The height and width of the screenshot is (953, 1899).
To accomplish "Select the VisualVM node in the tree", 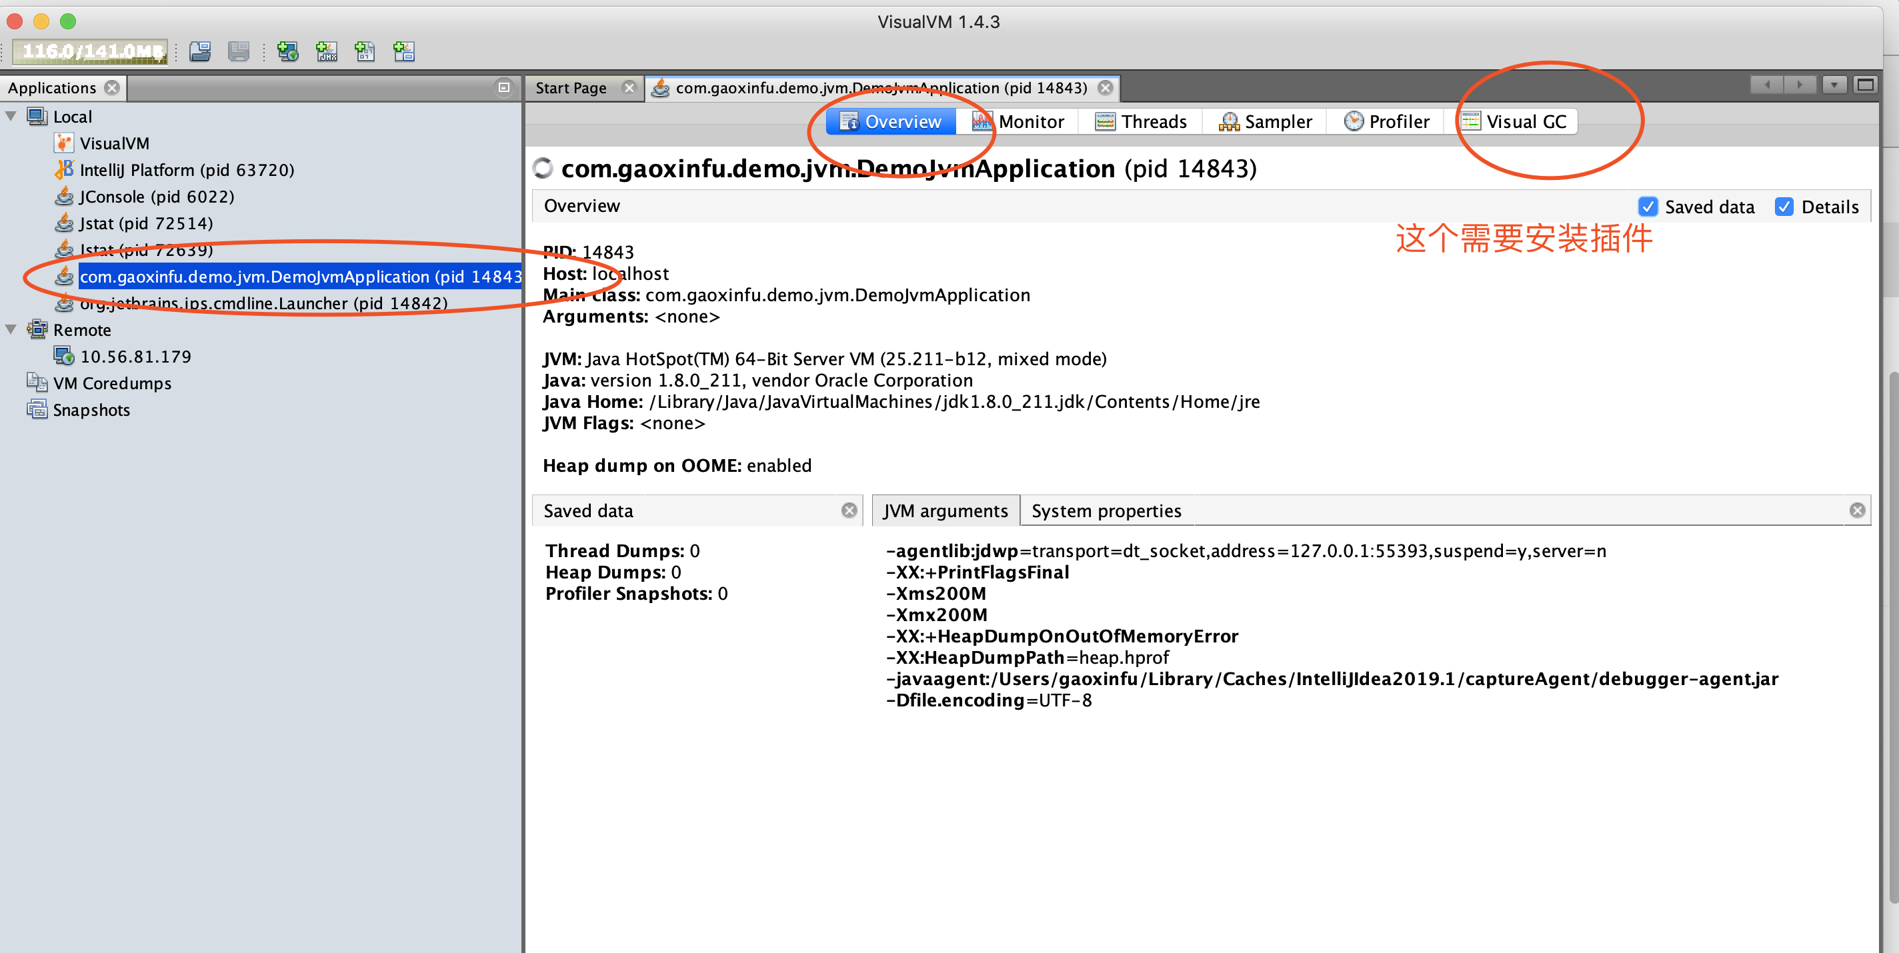I will click(x=113, y=143).
